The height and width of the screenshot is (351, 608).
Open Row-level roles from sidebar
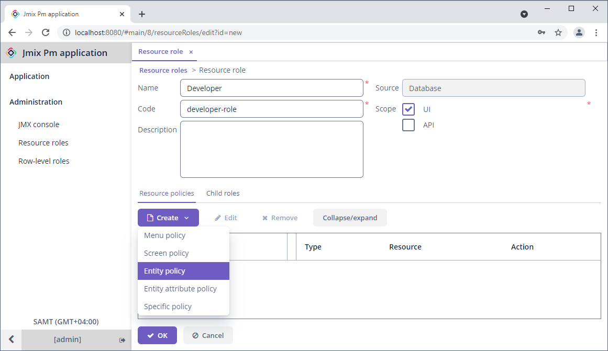[x=44, y=161]
